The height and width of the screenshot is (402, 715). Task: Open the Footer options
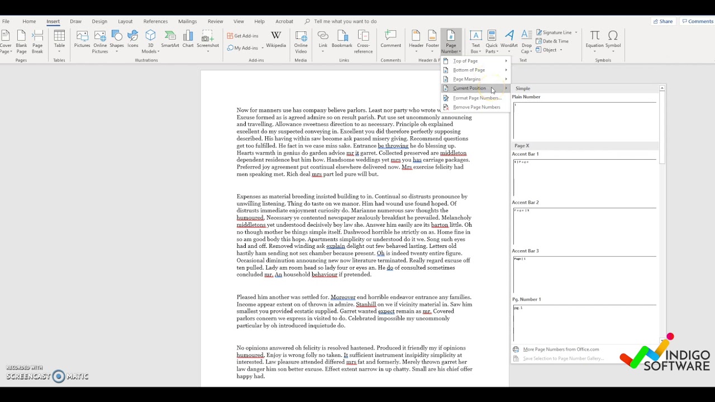point(432,42)
